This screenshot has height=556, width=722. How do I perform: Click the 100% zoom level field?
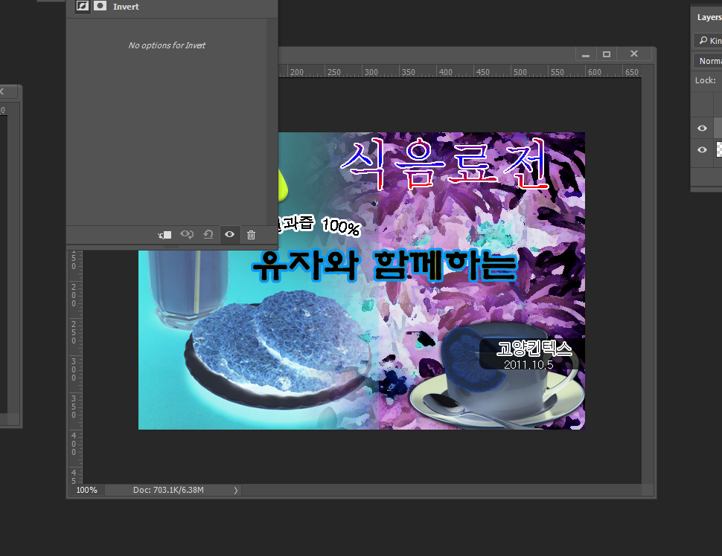86,491
